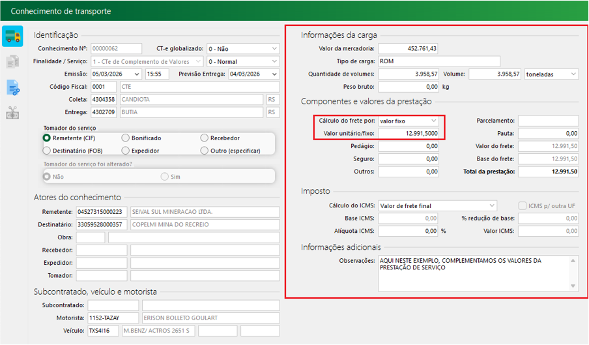Enable ICMS p/ outra UF checkbox
The width and height of the screenshot is (589, 345).
(523, 206)
